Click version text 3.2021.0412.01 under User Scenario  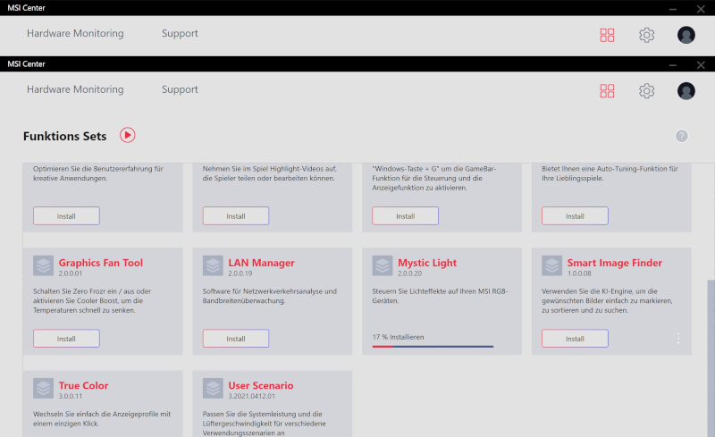pyautogui.click(x=252, y=397)
